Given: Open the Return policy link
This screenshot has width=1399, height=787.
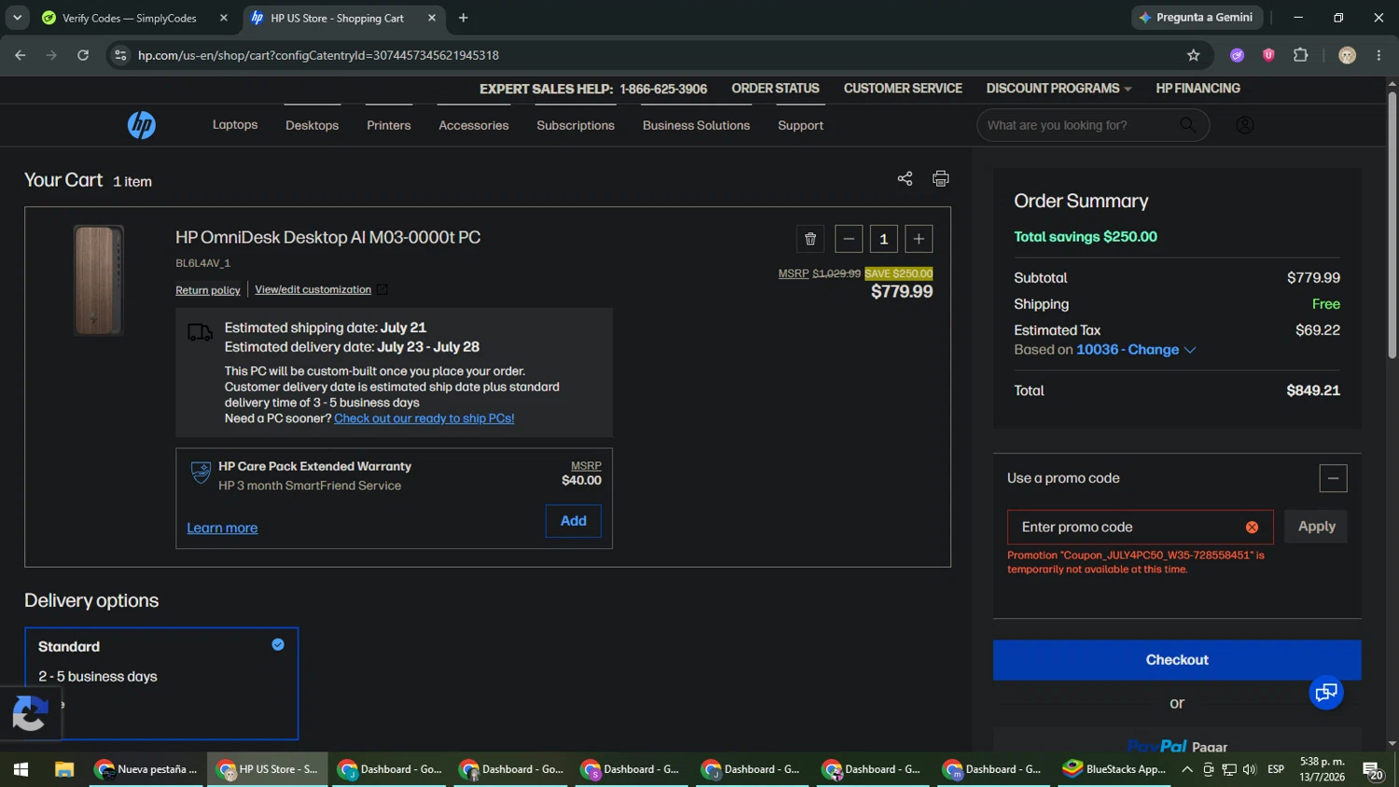Looking at the screenshot, I should [208, 290].
